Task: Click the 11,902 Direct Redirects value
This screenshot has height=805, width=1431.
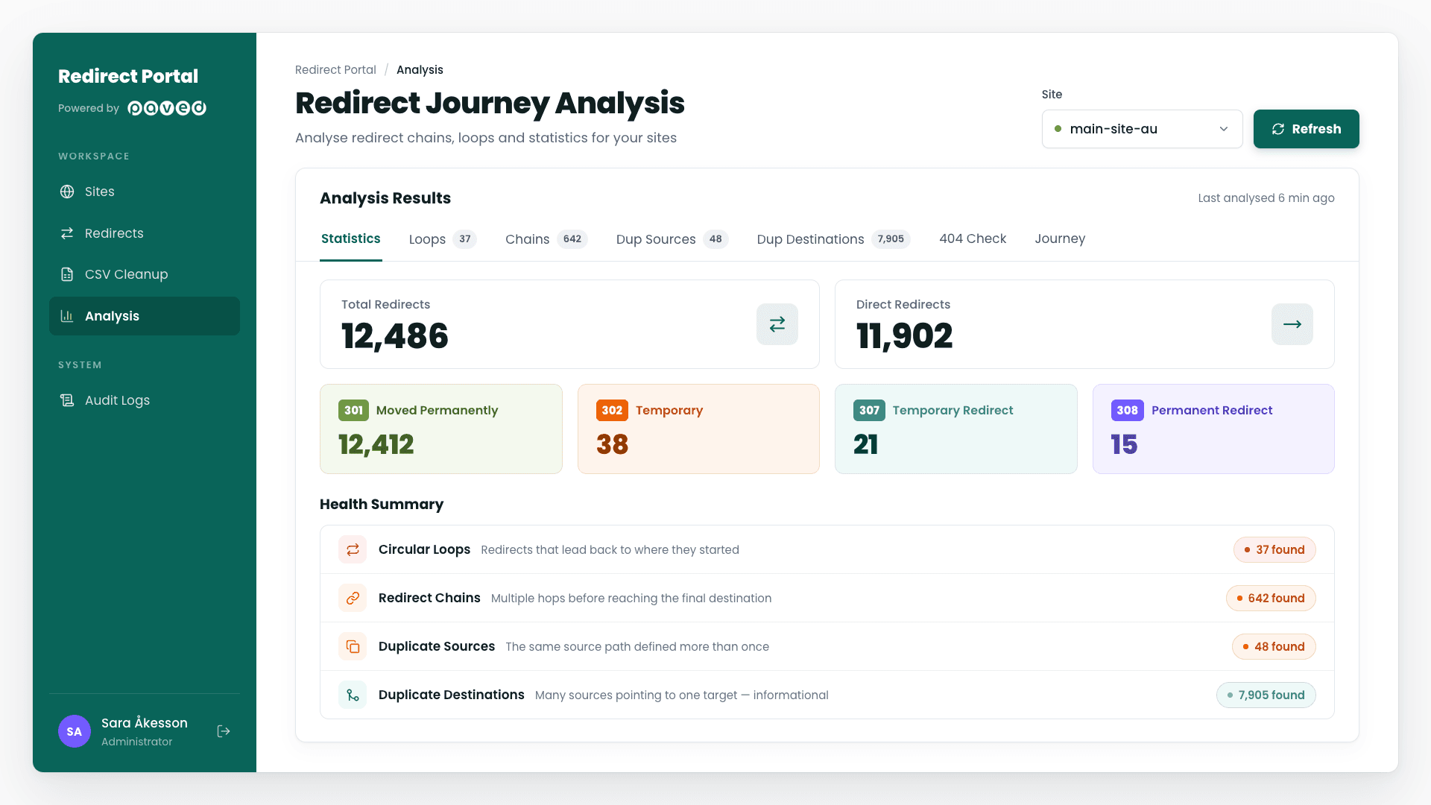Action: point(905,336)
